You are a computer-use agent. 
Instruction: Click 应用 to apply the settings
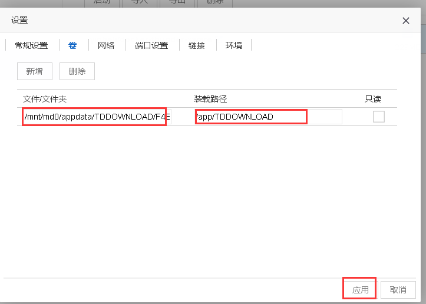pyautogui.click(x=360, y=289)
